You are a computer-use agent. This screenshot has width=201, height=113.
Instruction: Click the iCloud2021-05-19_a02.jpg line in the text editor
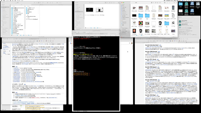(81, 75)
